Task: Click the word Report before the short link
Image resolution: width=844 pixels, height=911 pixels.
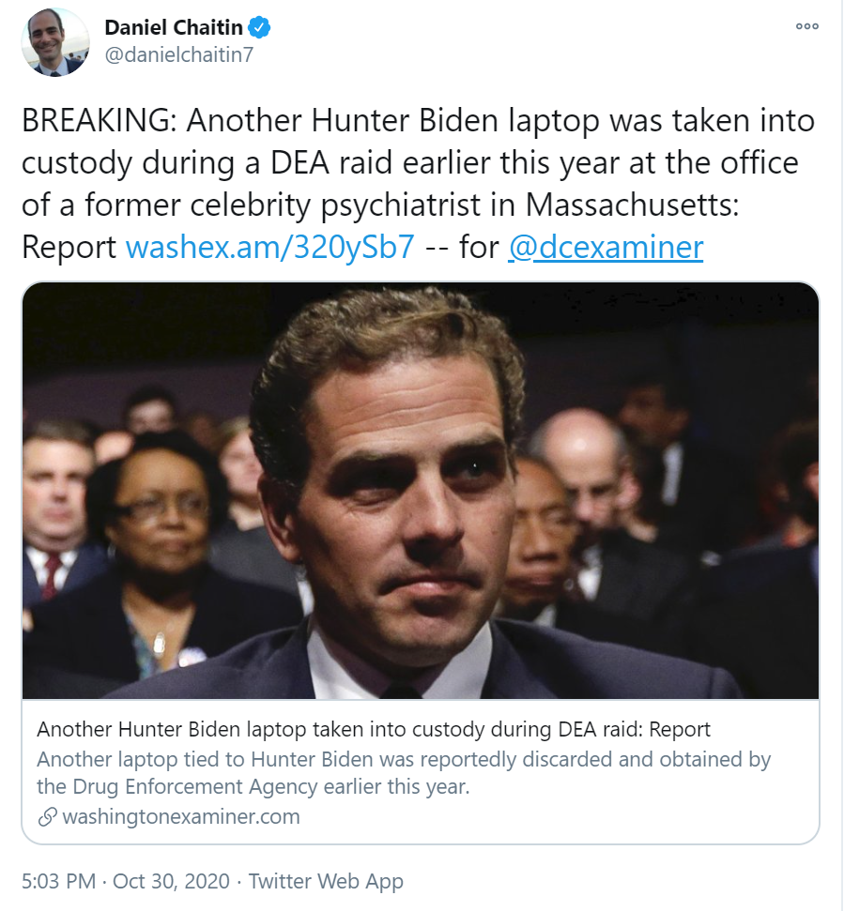Action: pyautogui.click(x=69, y=247)
